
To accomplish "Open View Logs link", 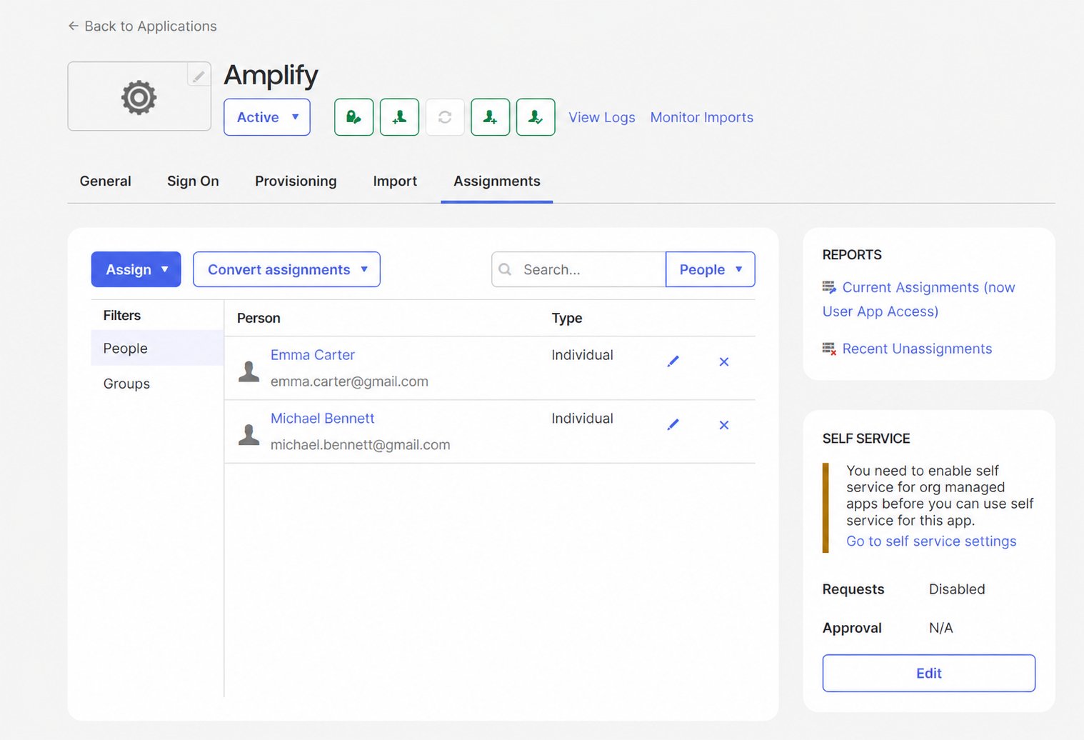I will [601, 117].
